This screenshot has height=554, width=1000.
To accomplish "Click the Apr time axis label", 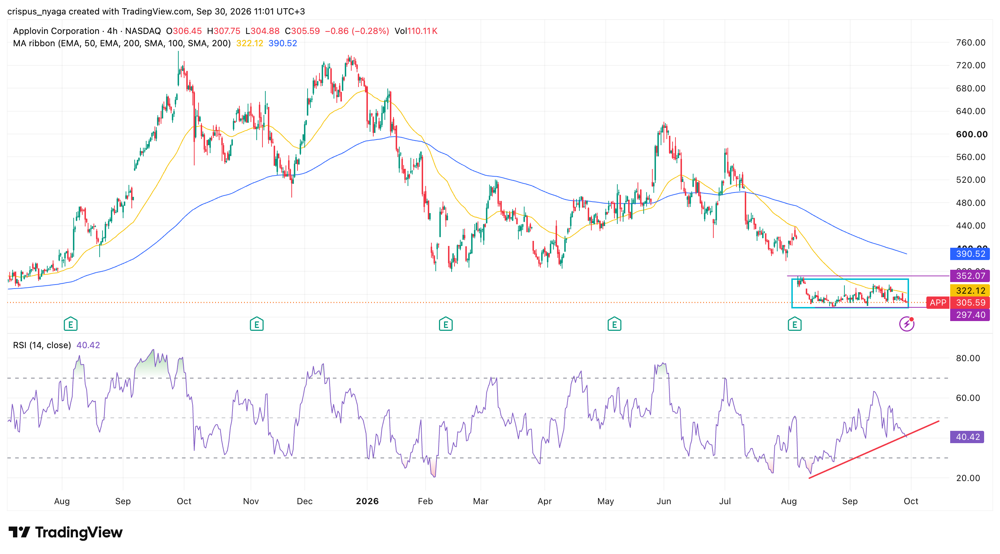I will (x=545, y=501).
